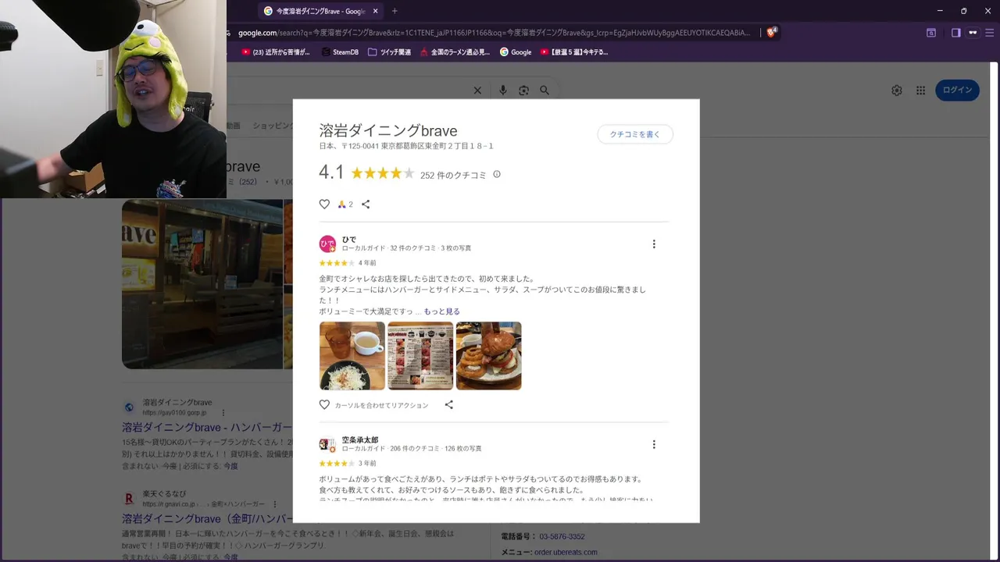
Task: Open new browser tab with plus
Action: pyautogui.click(x=395, y=11)
